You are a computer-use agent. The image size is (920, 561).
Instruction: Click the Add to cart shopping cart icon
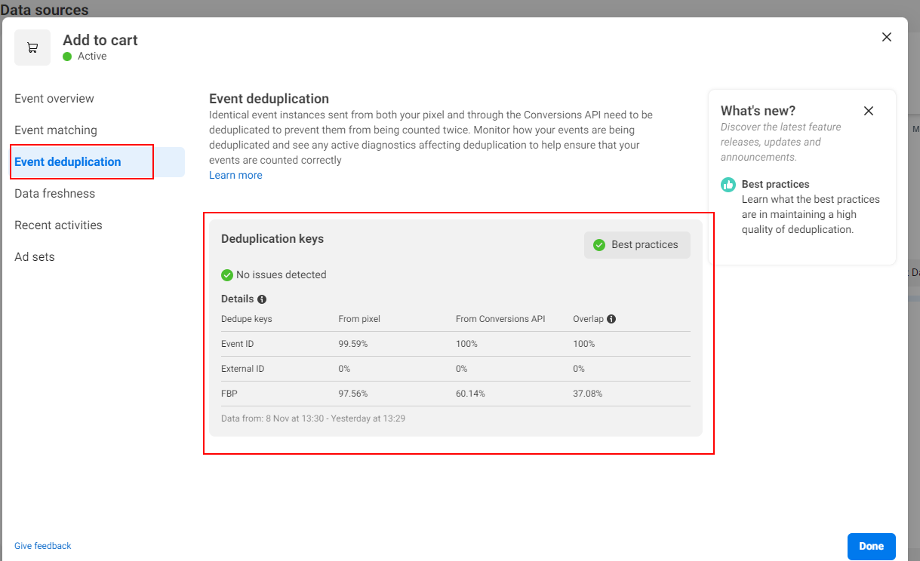point(32,48)
